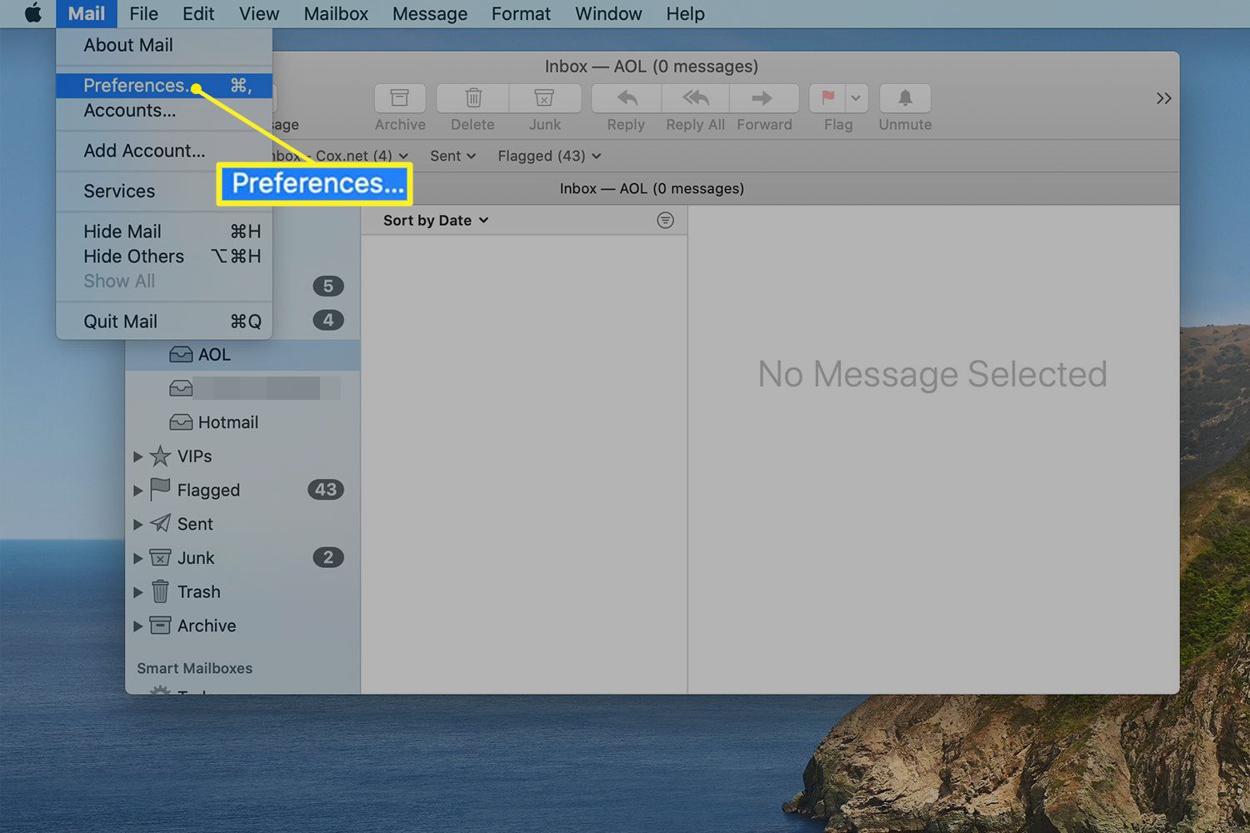
Task: Open the Archive mailbox in sidebar
Action: click(x=207, y=626)
